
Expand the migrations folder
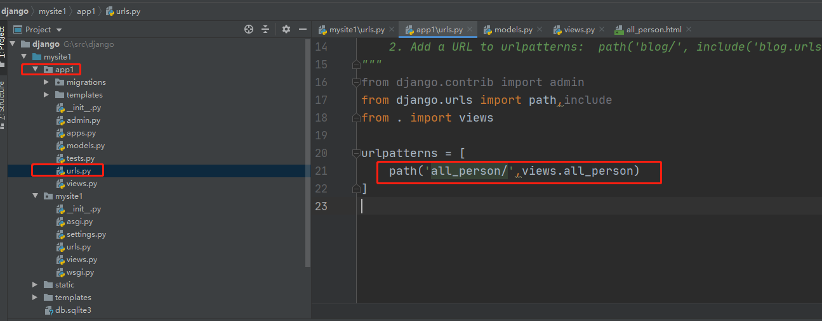coord(46,82)
